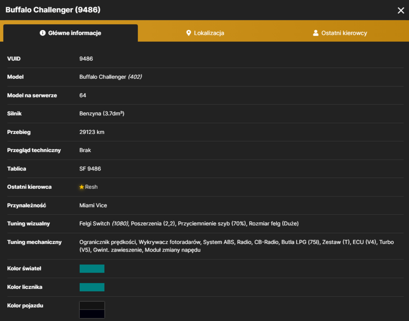Click the Przebieg label
409x321 pixels.
(19, 132)
